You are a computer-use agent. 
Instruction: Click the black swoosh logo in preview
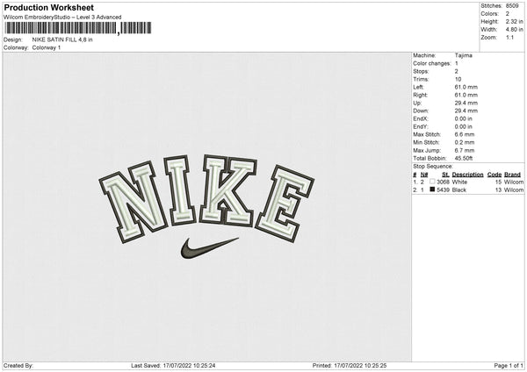(209, 248)
